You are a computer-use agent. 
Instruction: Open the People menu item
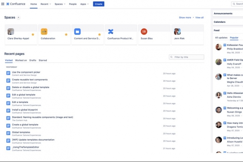[x=73, y=4]
